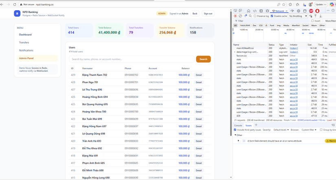336x180 pixels.
Task: Open the No throttling dropdown
Action: [x=298, y=16]
